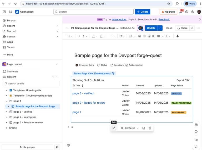Image resolution: width=202 pixels, height=150 pixels.
Task: Toggle italic formatting
Action: coord(83,36)
